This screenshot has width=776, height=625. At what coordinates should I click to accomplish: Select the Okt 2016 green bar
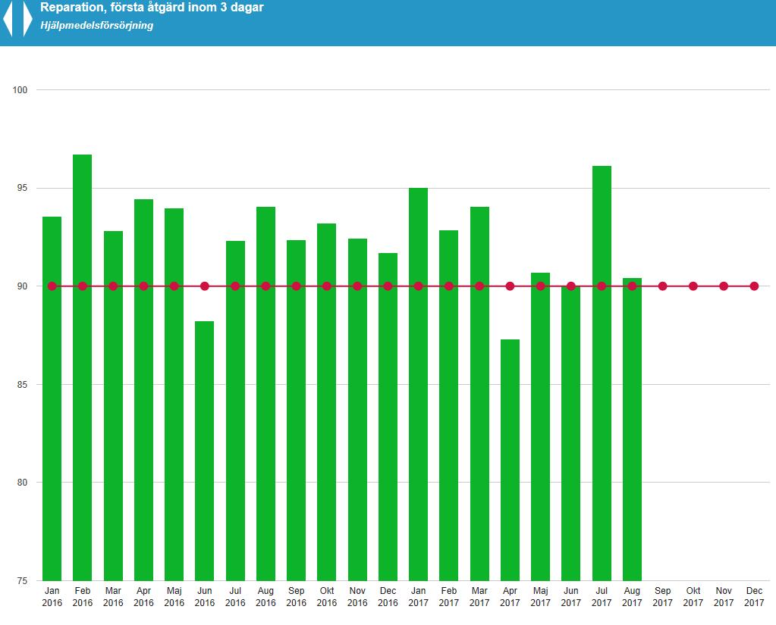(x=327, y=402)
